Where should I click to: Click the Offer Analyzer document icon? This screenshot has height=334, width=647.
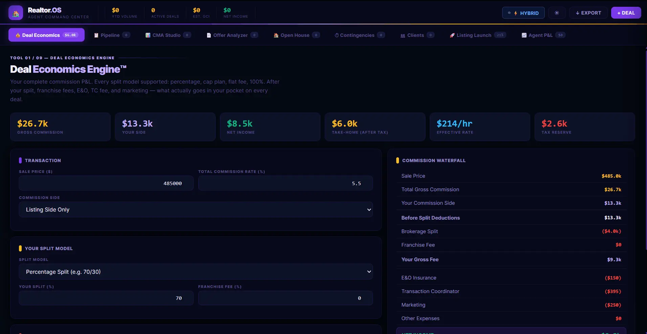[x=209, y=35]
